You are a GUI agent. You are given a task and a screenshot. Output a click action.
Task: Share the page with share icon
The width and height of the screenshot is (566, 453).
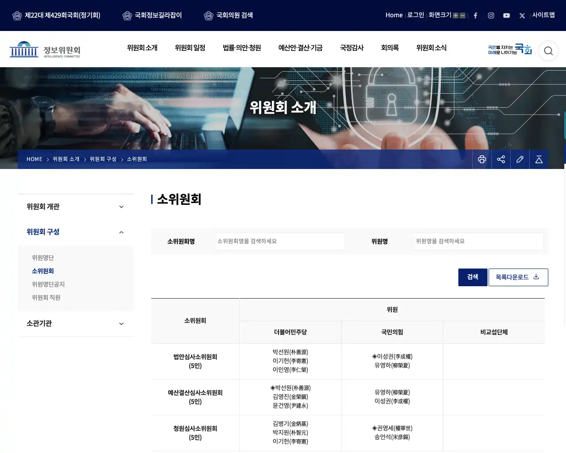[x=501, y=159]
